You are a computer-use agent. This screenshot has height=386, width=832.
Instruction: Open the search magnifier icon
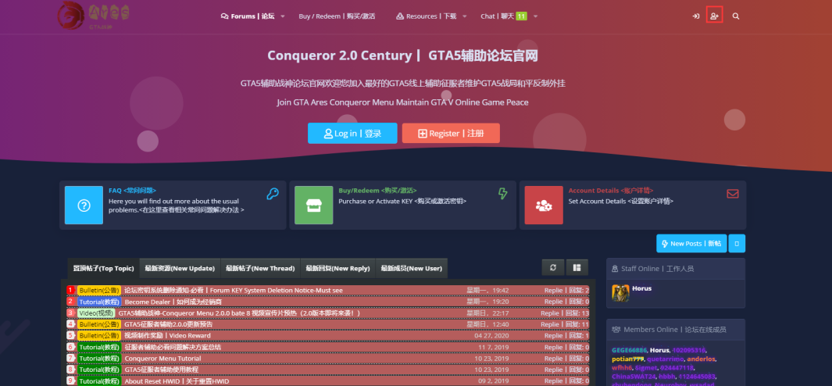735,16
